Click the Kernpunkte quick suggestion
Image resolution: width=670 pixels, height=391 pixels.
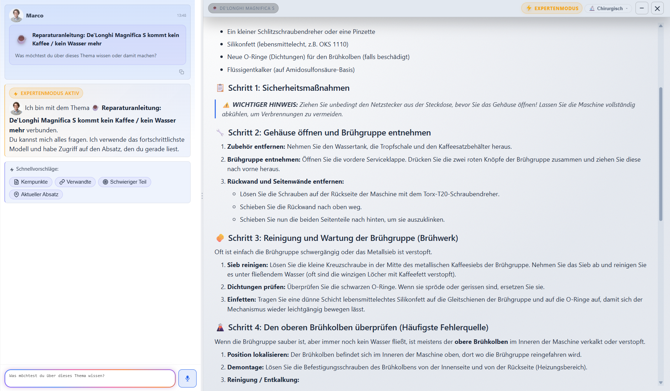31,182
